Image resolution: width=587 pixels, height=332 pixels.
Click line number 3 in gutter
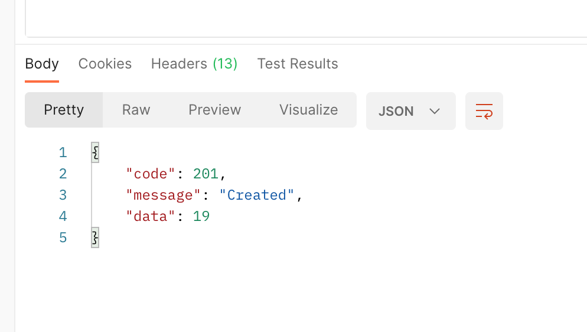pyautogui.click(x=63, y=196)
